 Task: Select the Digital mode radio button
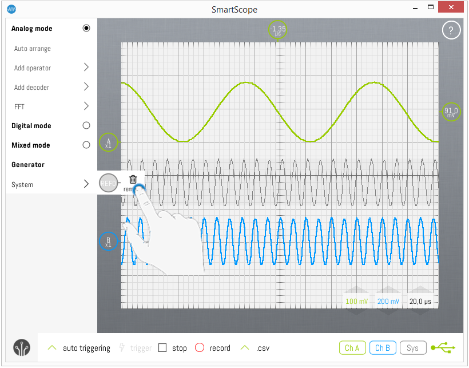(x=86, y=126)
